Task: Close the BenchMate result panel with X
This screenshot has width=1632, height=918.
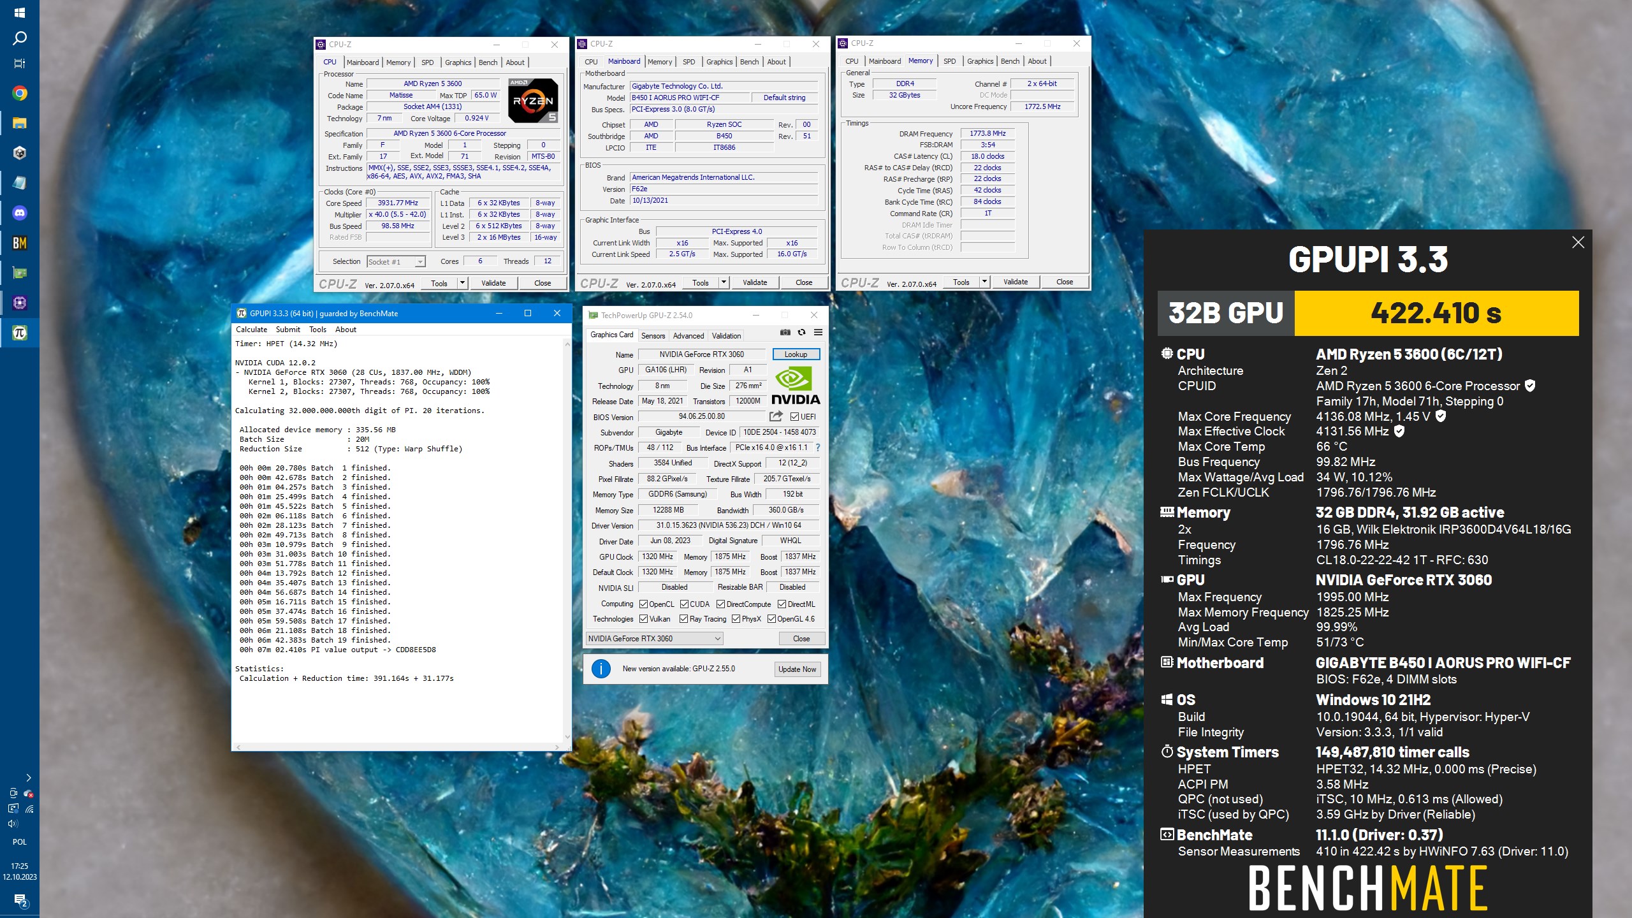Action: click(1578, 242)
